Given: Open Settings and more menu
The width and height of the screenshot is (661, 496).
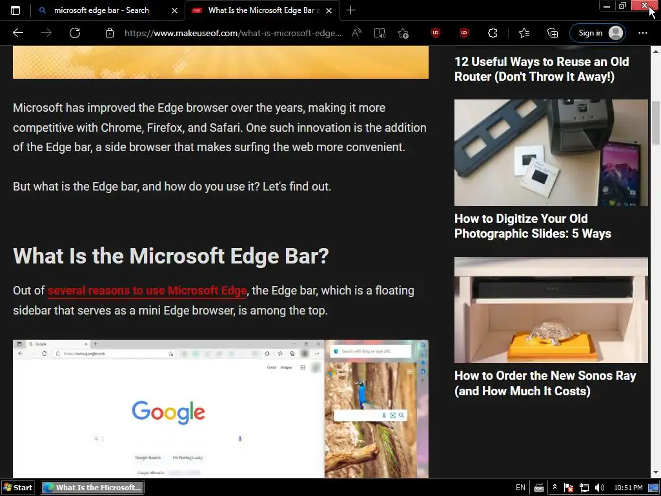Looking at the screenshot, I should point(642,33).
